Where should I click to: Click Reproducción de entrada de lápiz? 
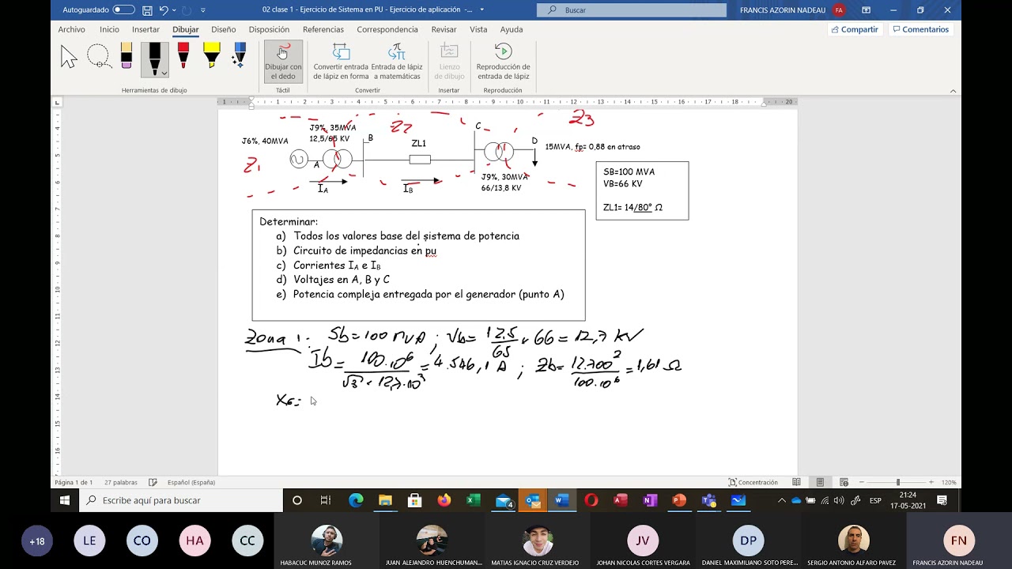503,62
